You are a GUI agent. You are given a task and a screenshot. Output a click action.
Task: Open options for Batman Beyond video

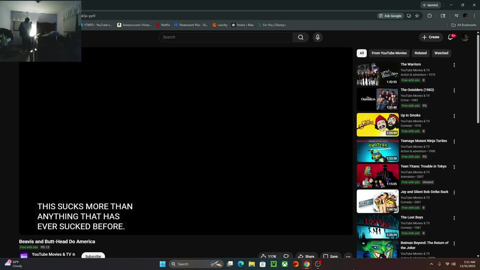coord(454,243)
